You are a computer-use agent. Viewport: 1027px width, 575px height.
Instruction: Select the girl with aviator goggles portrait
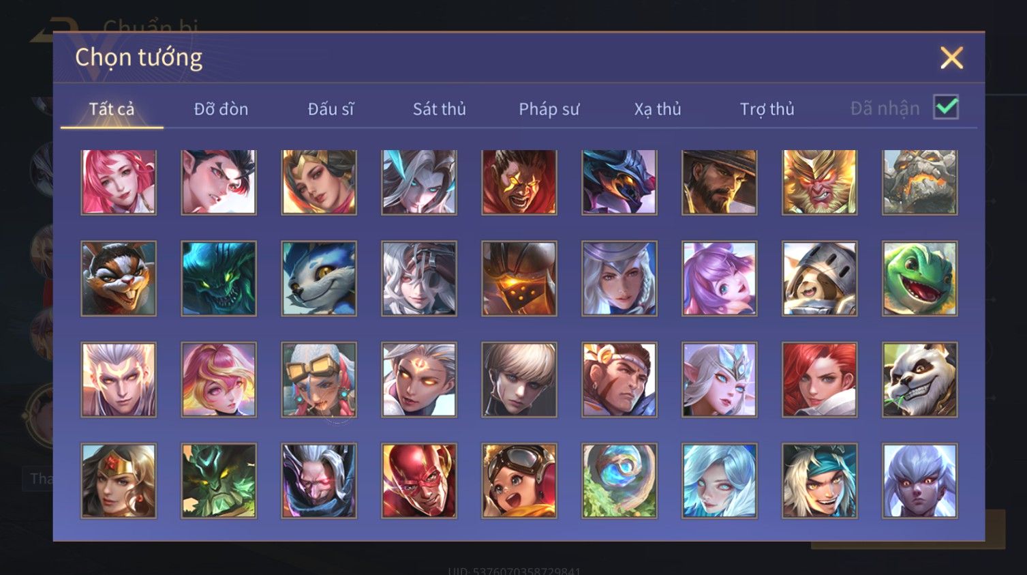(x=519, y=481)
